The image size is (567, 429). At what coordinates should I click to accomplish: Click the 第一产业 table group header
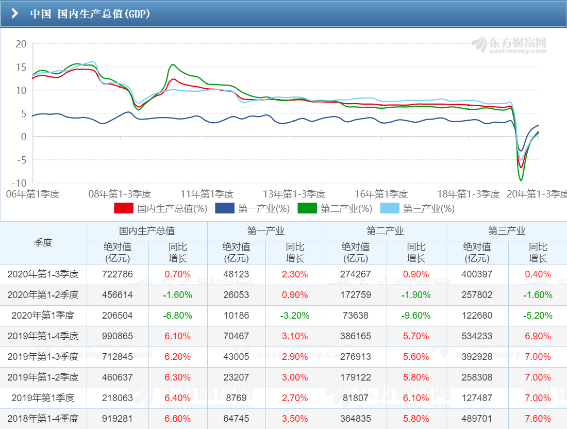coord(266,231)
